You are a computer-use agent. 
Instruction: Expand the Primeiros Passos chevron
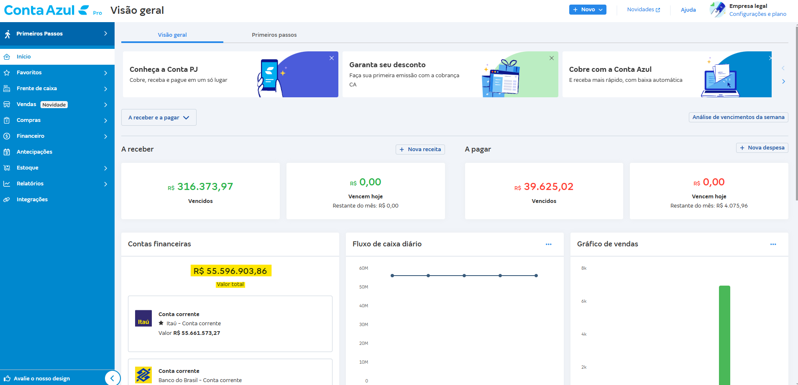click(x=105, y=33)
